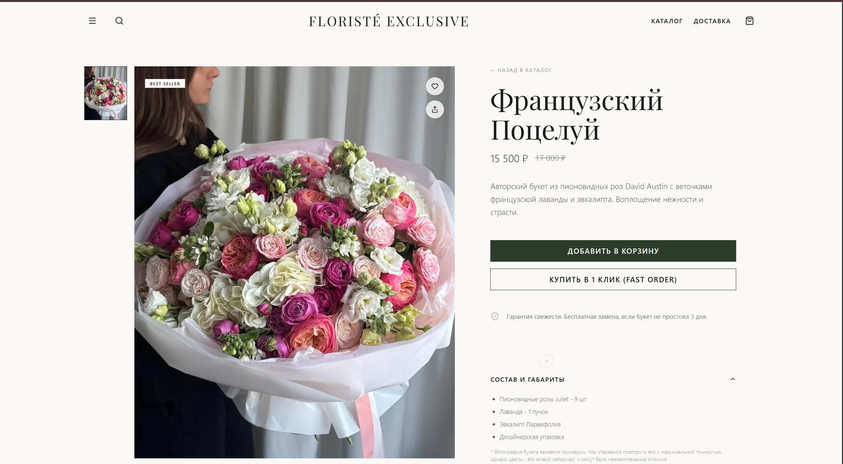Add bouquet to favorites with heart icon
This screenshot has height=464, width=843.
[x=435, y=86]
